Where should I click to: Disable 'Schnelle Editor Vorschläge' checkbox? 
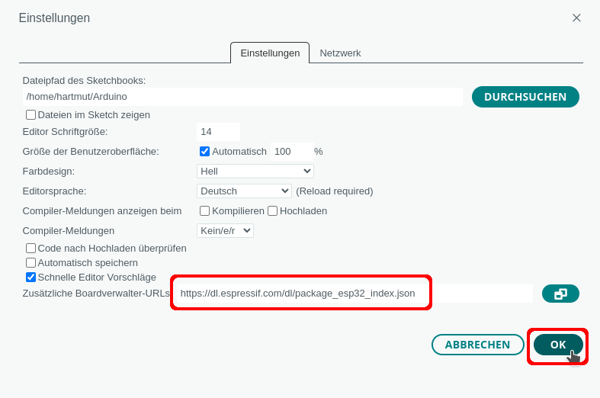coord(31,277)
